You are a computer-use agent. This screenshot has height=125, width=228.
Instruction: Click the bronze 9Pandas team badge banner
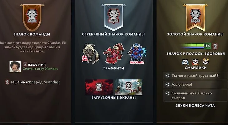[x=32, y=17]
